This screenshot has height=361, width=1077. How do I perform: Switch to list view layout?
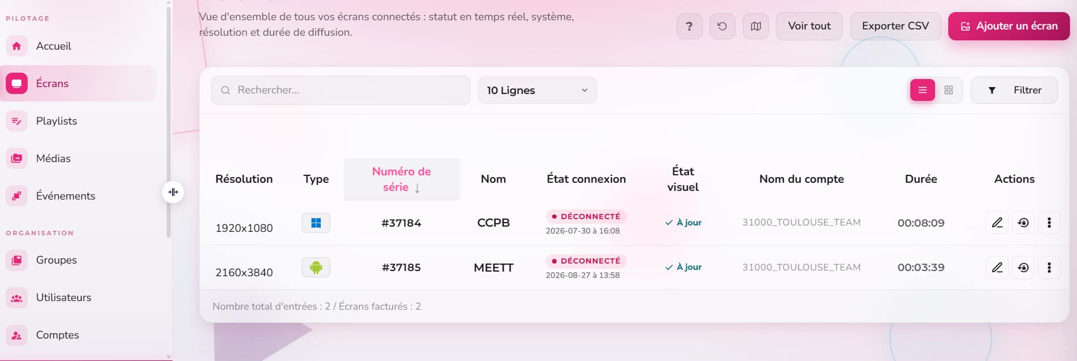click(922, 91)
